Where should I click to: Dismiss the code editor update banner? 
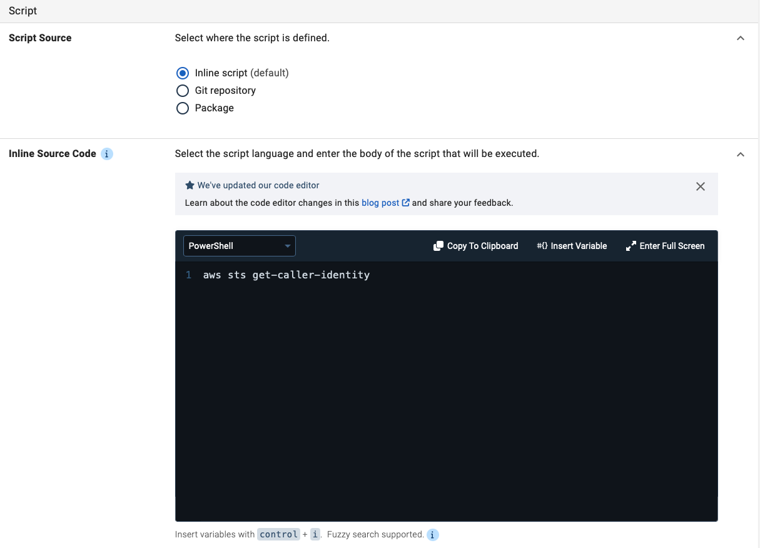tap(700, 186)
